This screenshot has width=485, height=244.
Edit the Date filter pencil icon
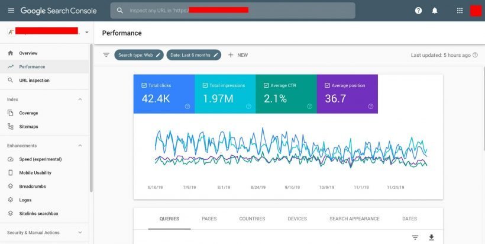point(216,55)
